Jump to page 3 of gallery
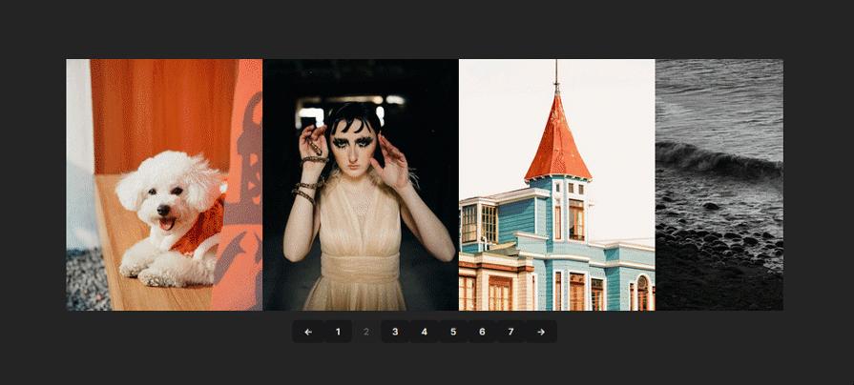This screenshot has height=385, width=854. 395,332
